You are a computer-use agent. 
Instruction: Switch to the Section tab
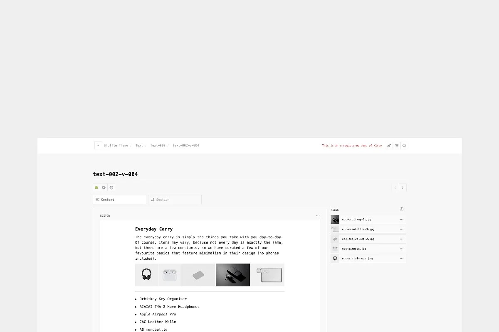[175, 200]
